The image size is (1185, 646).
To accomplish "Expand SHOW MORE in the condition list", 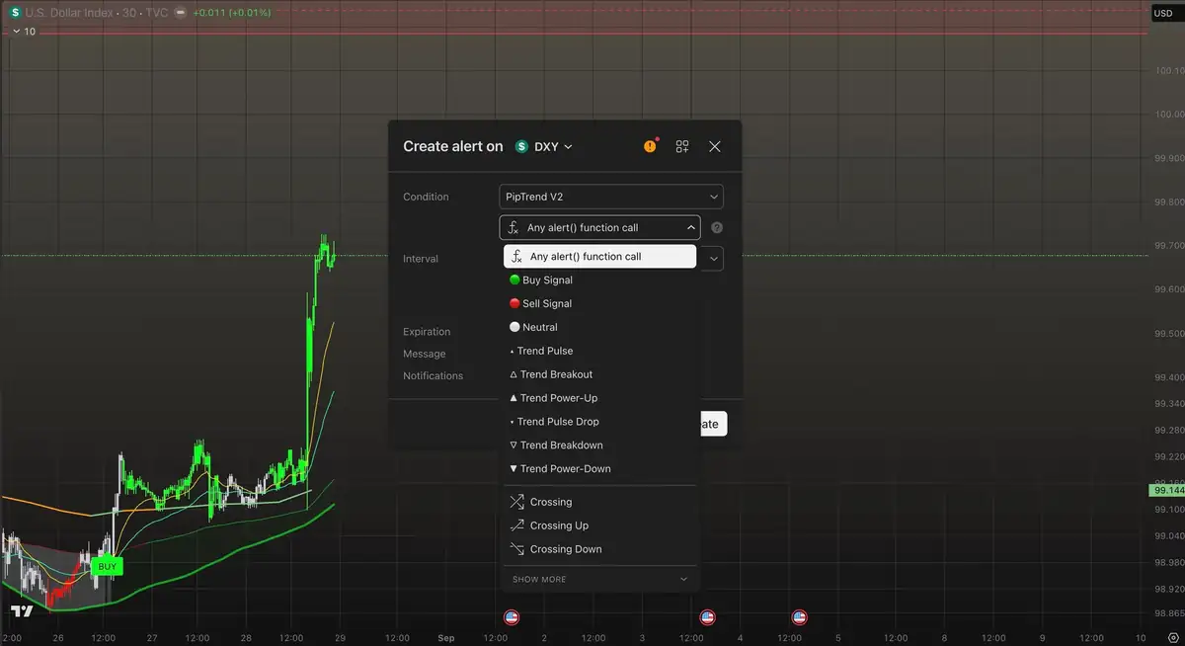I will pyautogui.click(x=599, y=579).
